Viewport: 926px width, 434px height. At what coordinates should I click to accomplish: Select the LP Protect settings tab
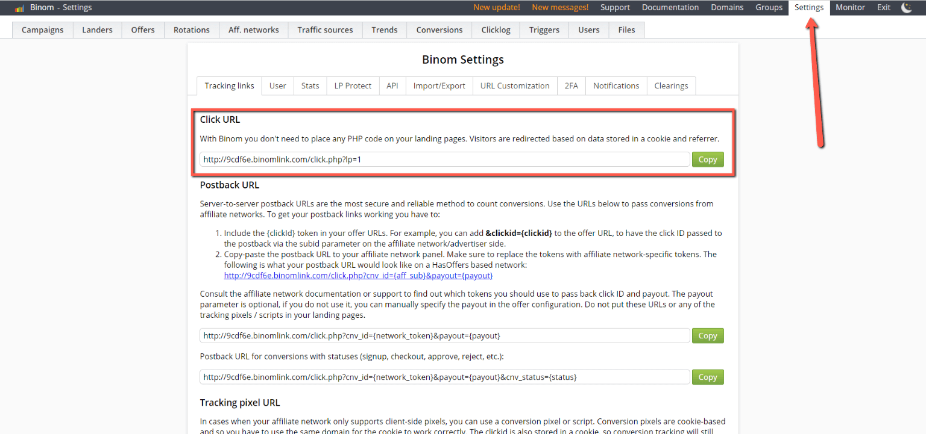(x=353, y=86)
